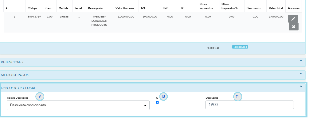Click the DESCUENTOS GLOBAL section title
The width and height of the screenshot is (315, 126).
tap(18, 88)
